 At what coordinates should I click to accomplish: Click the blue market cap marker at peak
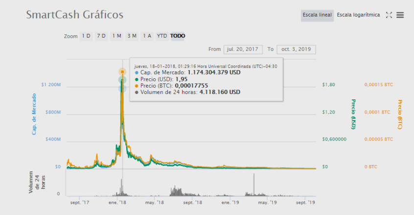coord(122,89)
